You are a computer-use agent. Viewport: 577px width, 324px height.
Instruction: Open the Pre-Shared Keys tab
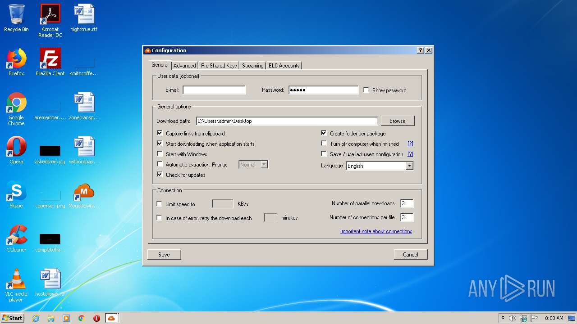point(219,66)
